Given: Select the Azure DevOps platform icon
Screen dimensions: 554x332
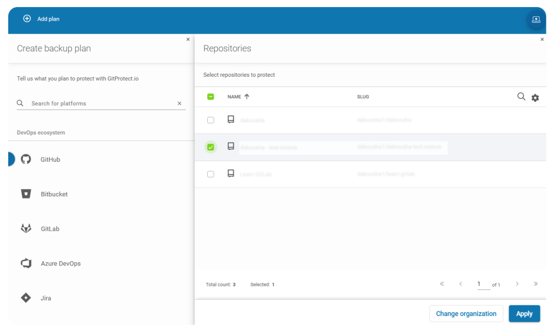Looking at the screenshot, I should coord(25,263).
